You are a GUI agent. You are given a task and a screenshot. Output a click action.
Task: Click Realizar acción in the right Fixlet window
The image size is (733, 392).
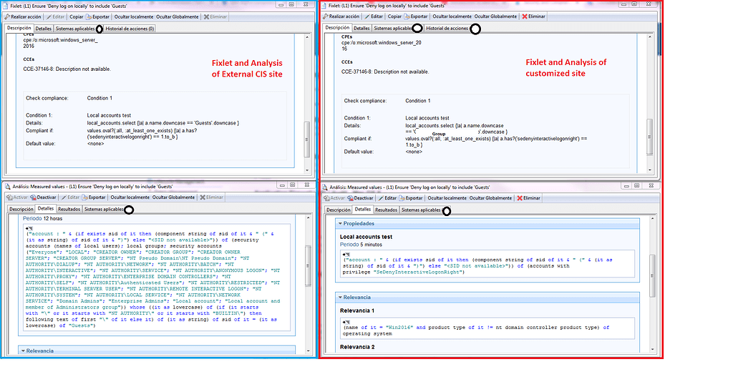[x=341, y=16]
